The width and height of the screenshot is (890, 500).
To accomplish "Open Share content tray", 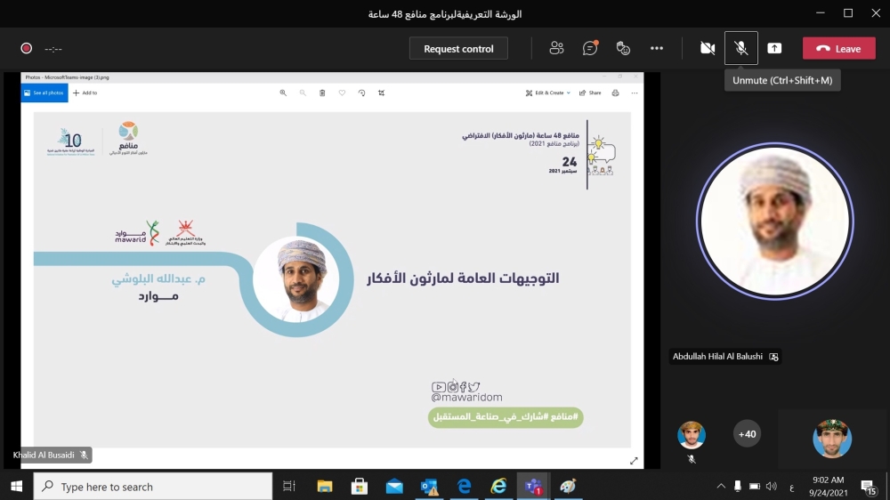I will tap(774, 48).
